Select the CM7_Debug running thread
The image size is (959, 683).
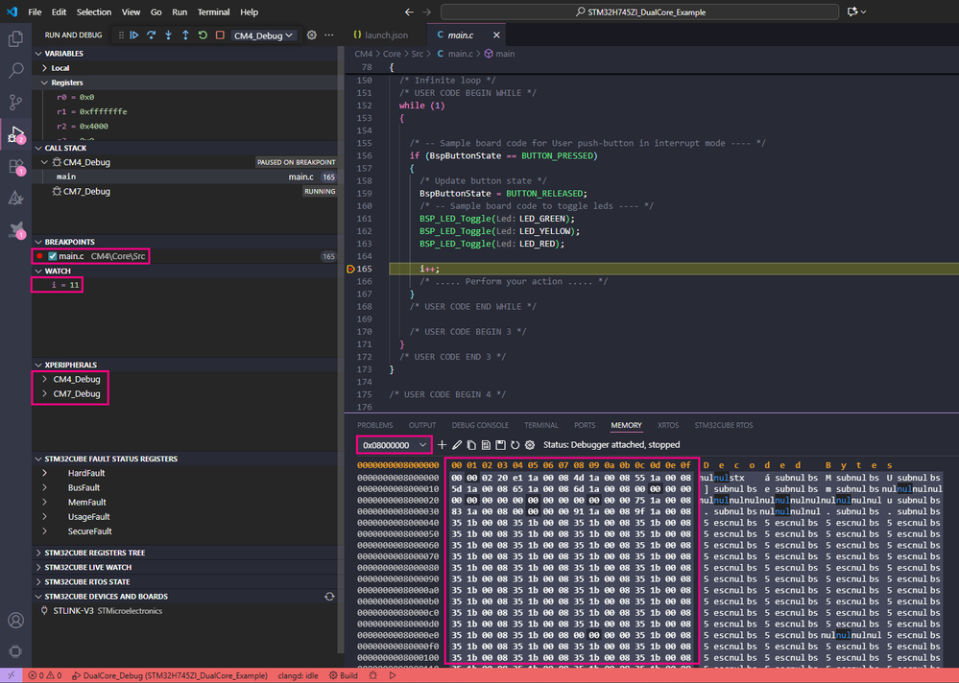click(86, 191)
